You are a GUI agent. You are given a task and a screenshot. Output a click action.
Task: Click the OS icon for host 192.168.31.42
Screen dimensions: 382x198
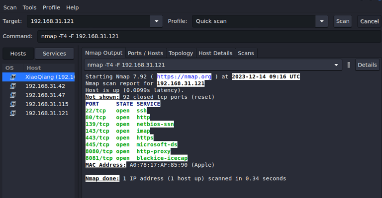(12, 86)
